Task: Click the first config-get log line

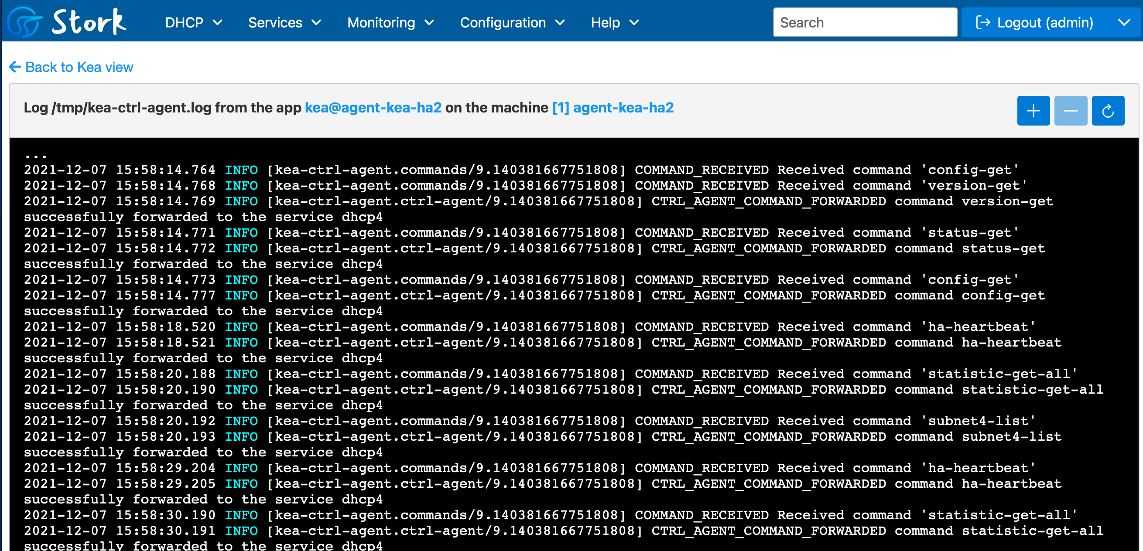Action: point(520,170)
